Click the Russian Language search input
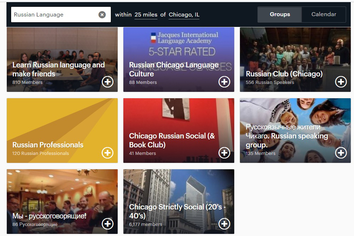 54,15
